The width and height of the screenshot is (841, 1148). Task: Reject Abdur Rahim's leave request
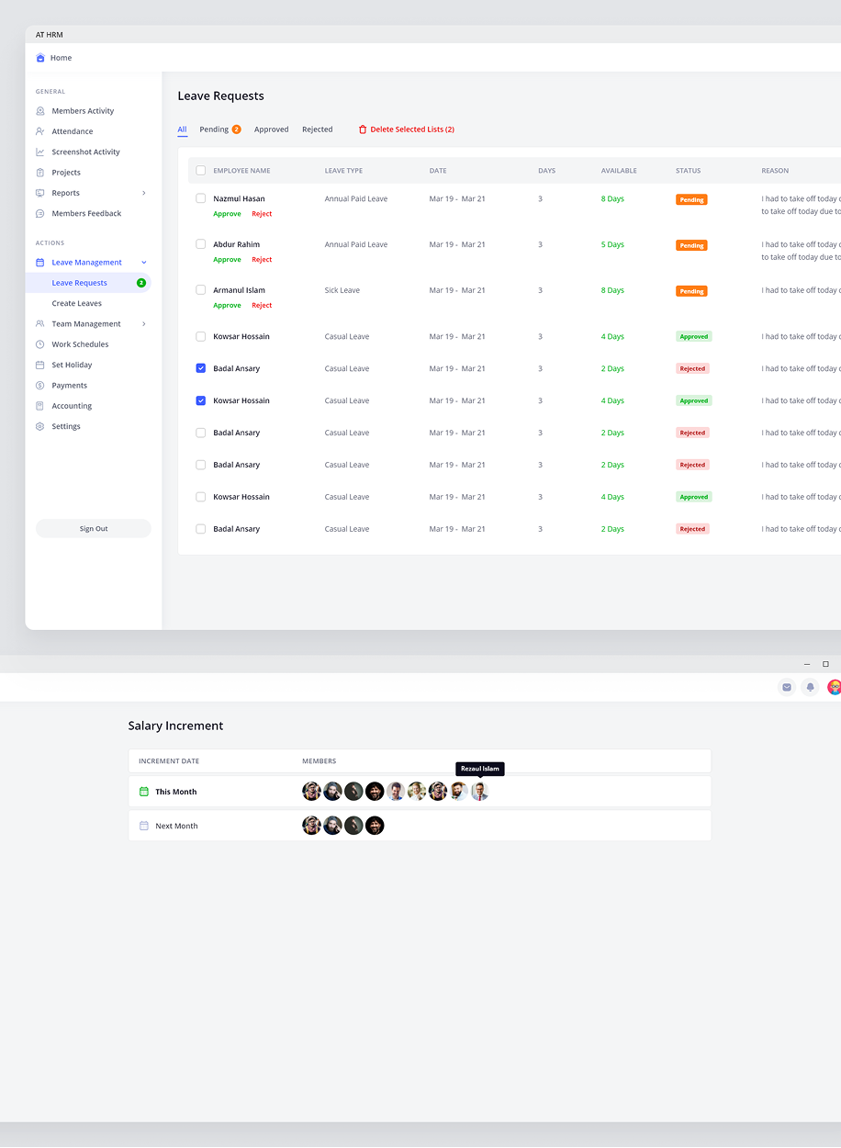coord(262,260)
